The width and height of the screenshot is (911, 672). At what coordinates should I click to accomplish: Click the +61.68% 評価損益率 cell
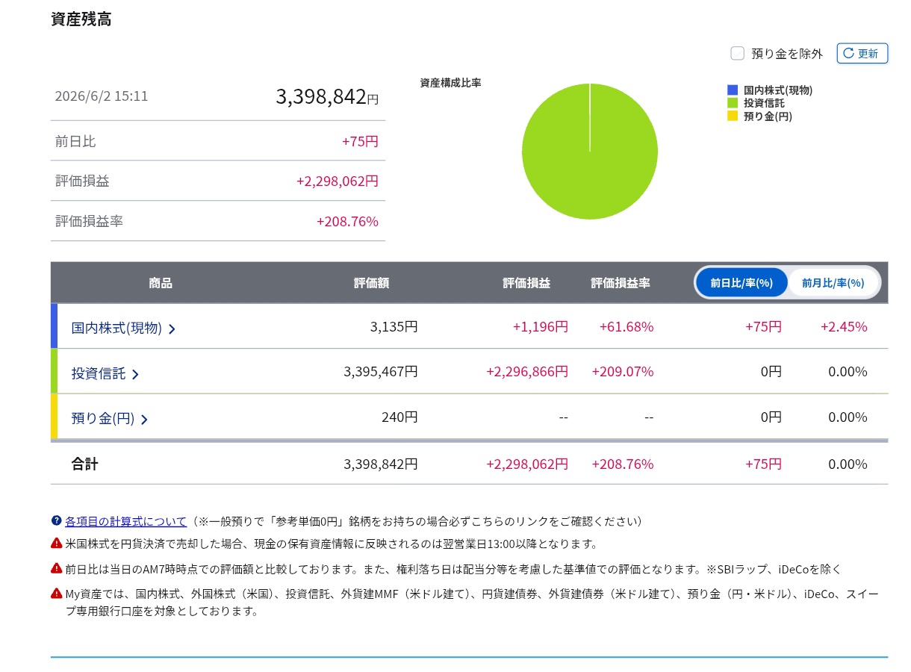pos(626,326)
